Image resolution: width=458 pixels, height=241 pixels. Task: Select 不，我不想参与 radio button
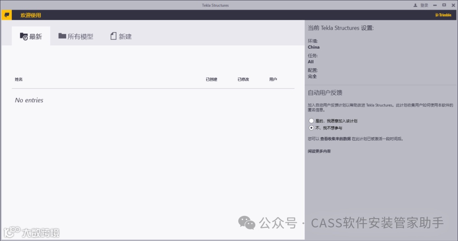tap(311, 128)
